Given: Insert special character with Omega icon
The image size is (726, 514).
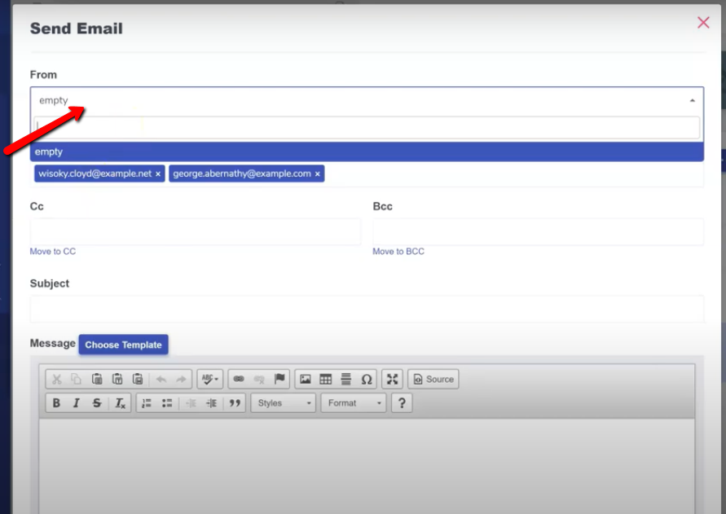Looking at the screenshot, I should pos(367,379).
